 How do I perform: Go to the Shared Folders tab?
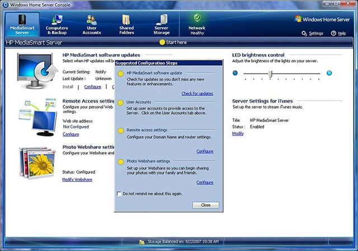pyautogui.click(x=126, y=25)
